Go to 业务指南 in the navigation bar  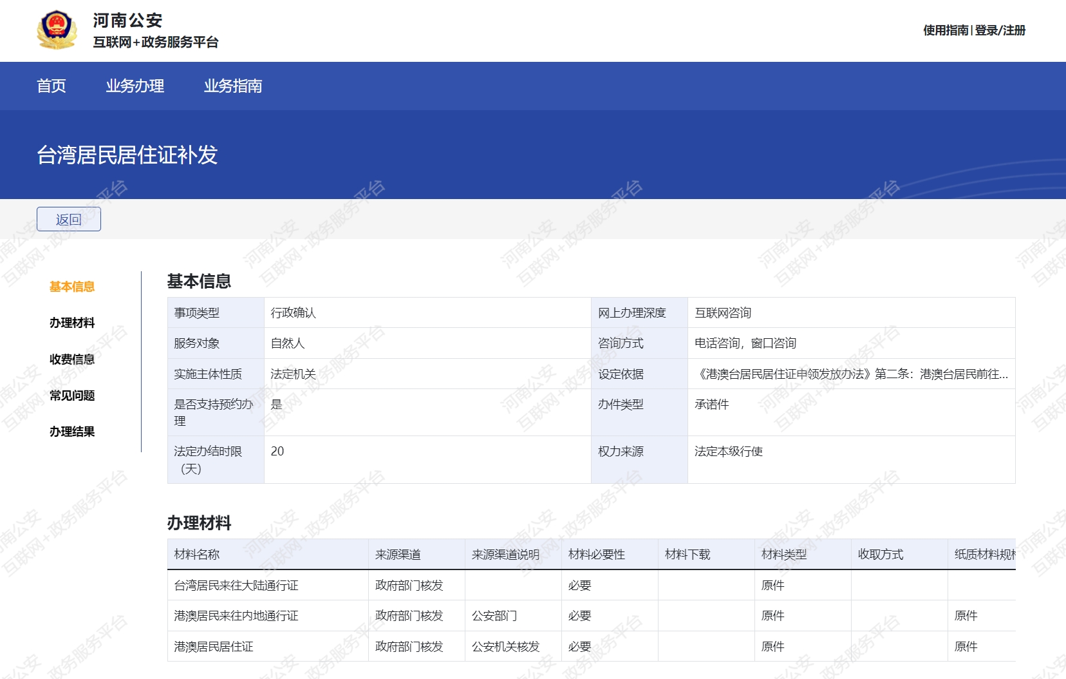(x=232, y=86)
